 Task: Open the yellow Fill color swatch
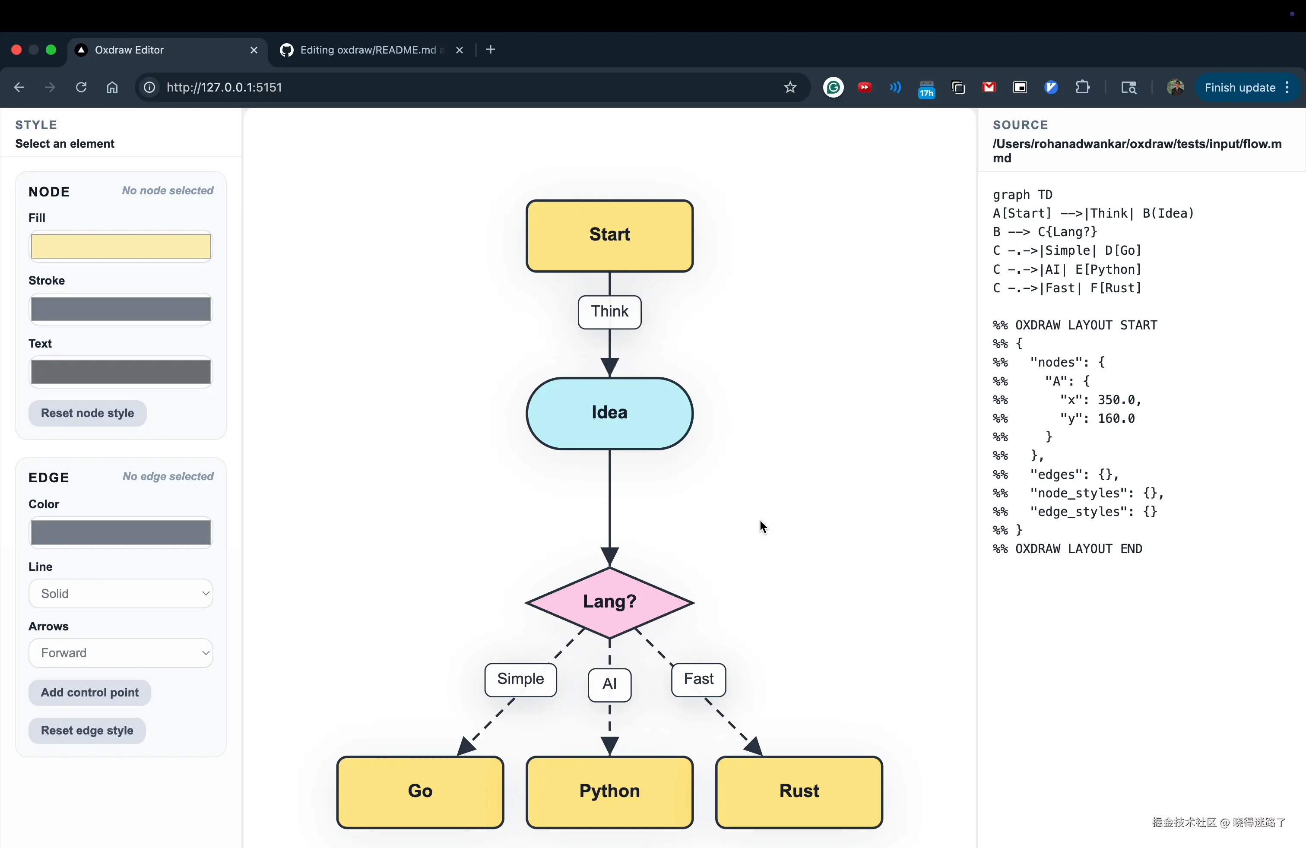click(x=121, y=246)
